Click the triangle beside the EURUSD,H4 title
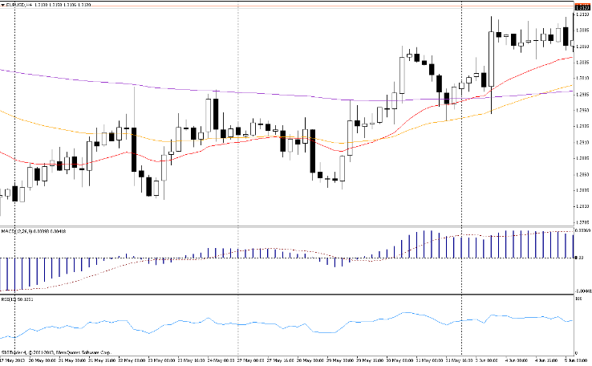The height and width of the screenshot is (366, 592). [x=4, y=6]
